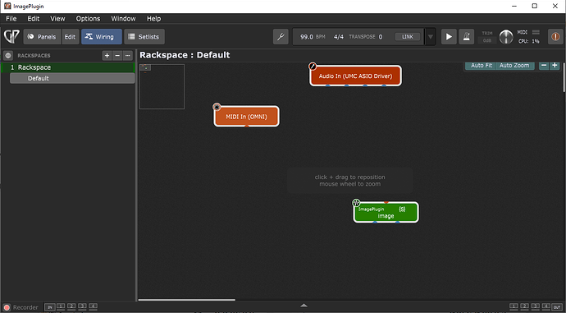Click the Rackspace : Default heading
Screen dimensions: 566x313
[x=185, y=55]
